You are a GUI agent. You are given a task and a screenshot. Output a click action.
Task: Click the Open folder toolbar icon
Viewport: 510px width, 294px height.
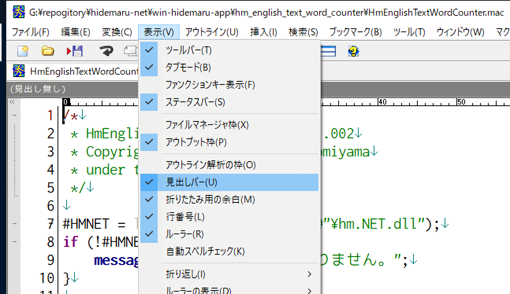(48, 51)
